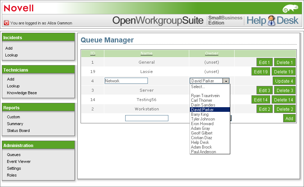The width and height of the screenshot is (304, 187).
Task: Click the Novell logo
Action: point(19,8)
